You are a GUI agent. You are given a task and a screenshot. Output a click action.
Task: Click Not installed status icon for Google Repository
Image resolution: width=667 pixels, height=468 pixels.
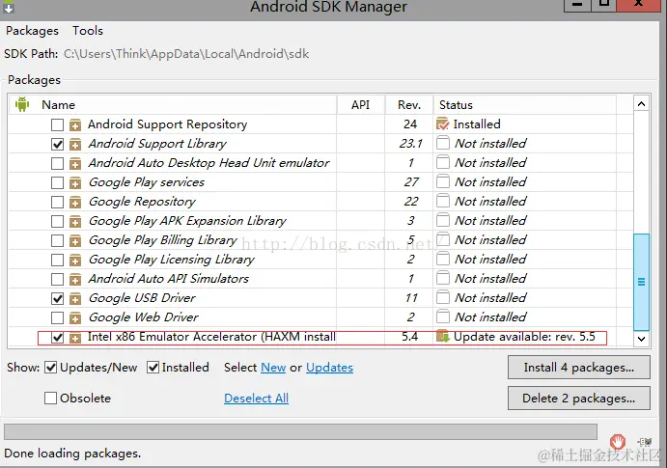tap(443, 201)
